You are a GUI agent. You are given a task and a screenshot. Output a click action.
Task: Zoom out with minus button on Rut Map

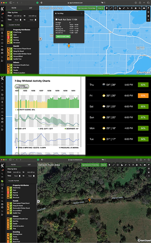coord(149,20)
